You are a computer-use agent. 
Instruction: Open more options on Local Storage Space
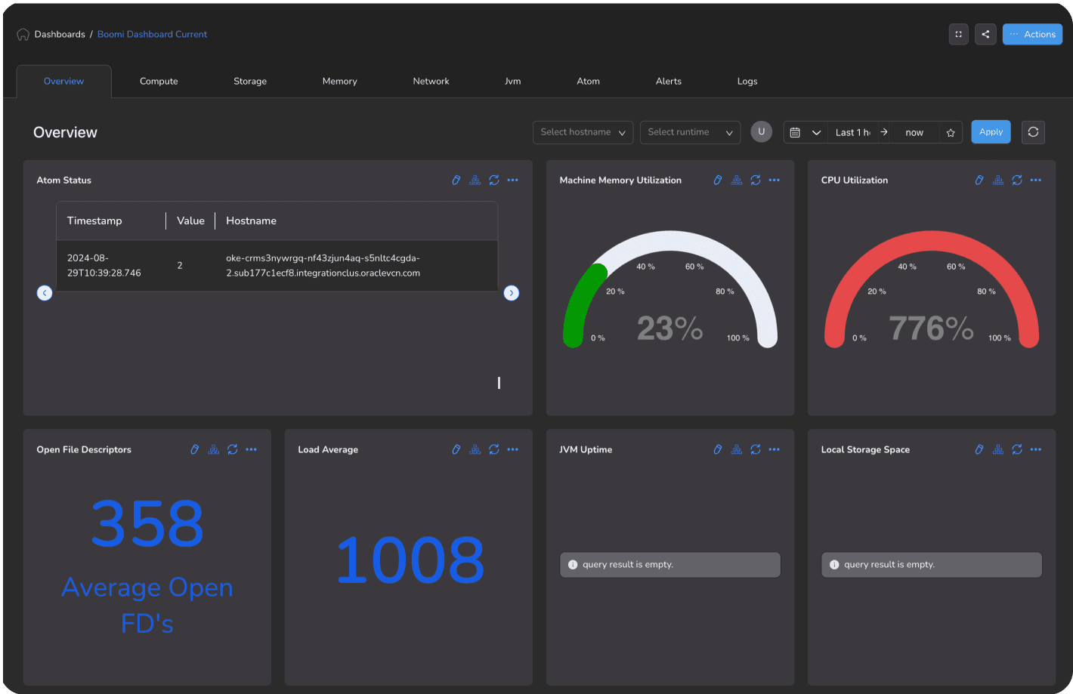coord(1036,449)
